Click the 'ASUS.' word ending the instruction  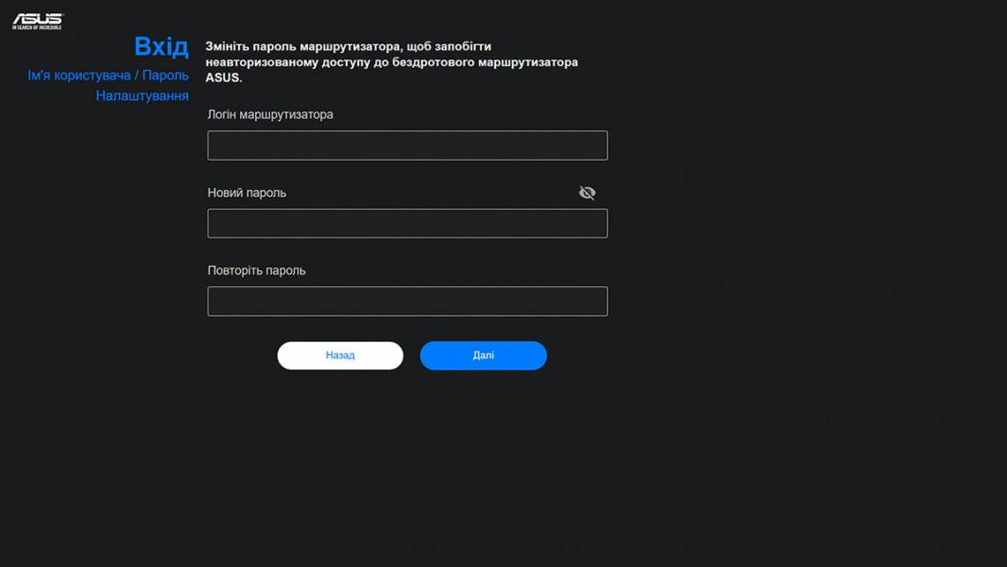pos(224,77)
